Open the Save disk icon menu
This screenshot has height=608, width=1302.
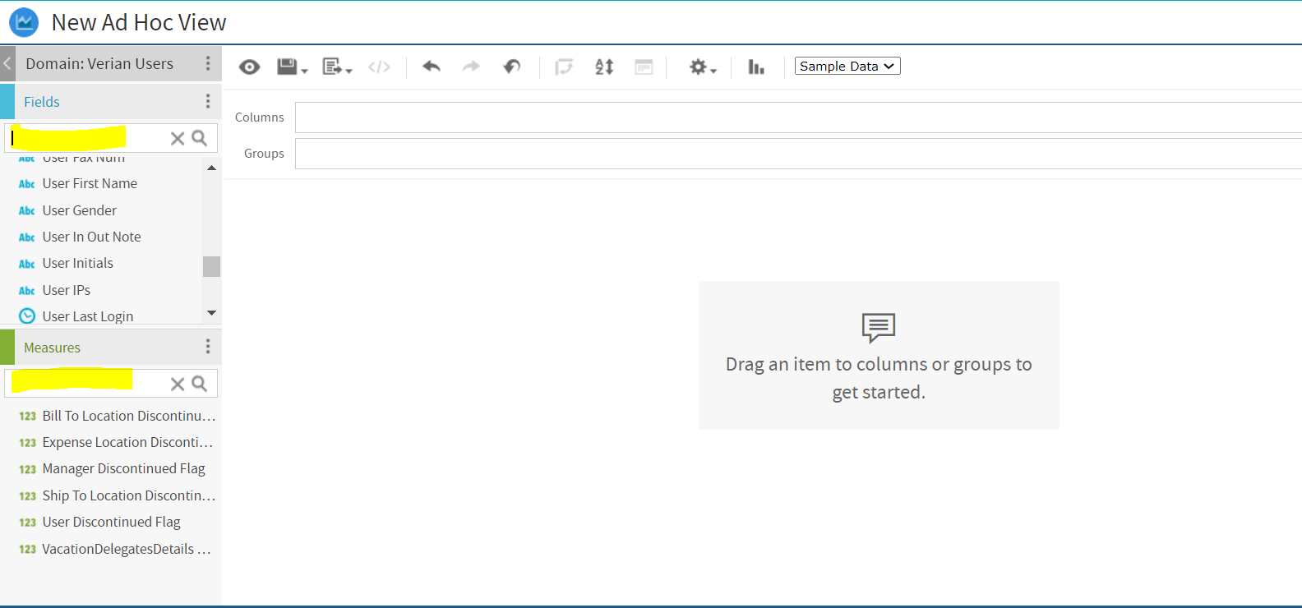point(290,67)
